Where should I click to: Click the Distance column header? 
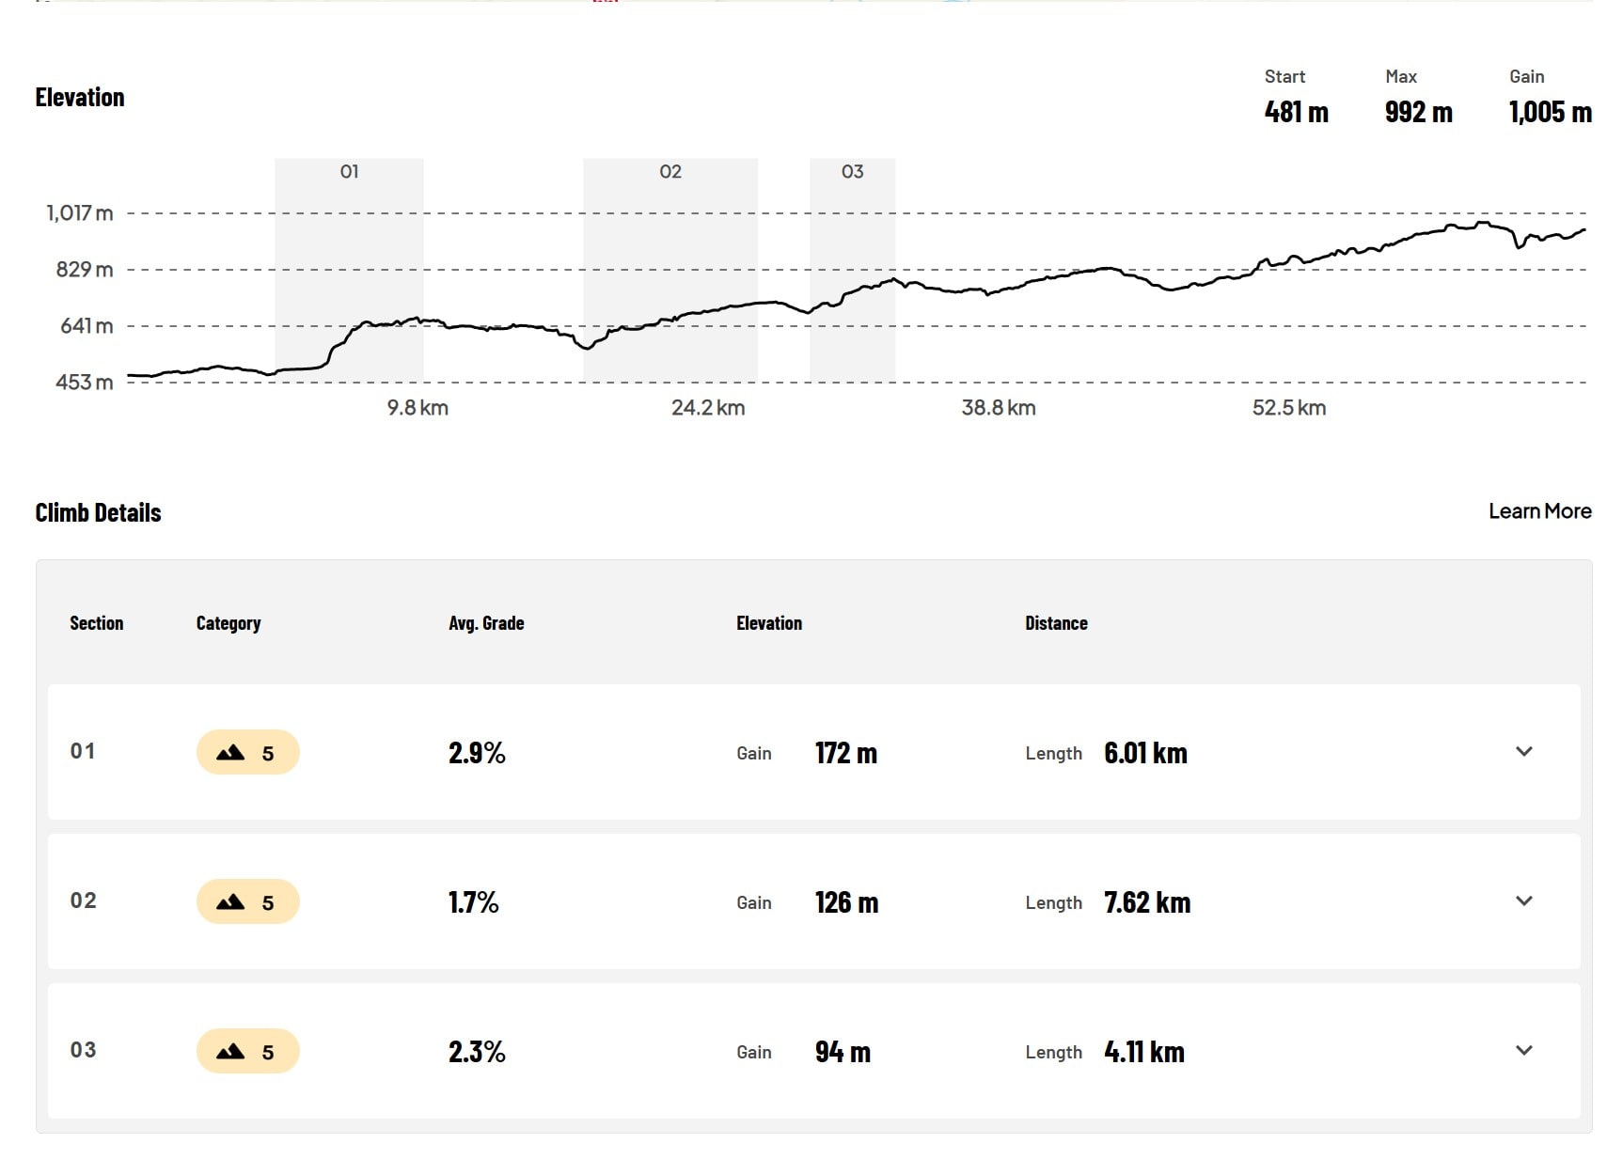point(1056,623)
